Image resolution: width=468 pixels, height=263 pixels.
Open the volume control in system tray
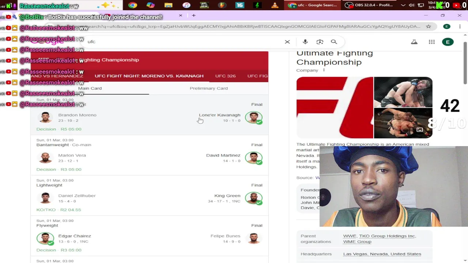(412, 5)
